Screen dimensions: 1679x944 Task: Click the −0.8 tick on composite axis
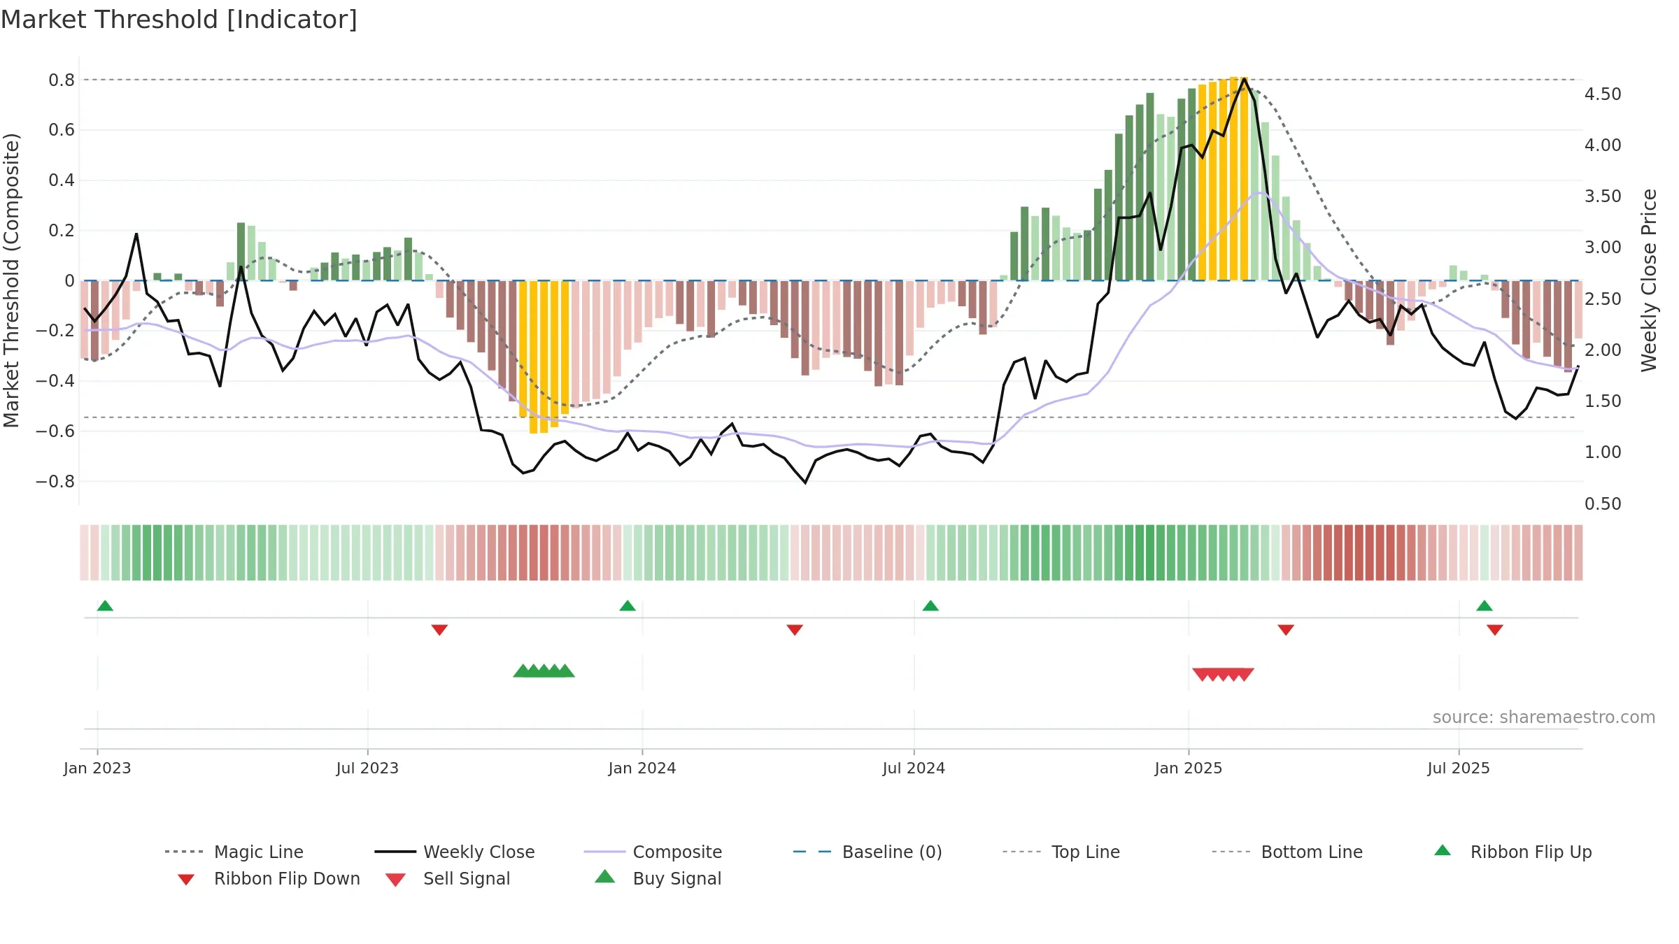(55, 481)
